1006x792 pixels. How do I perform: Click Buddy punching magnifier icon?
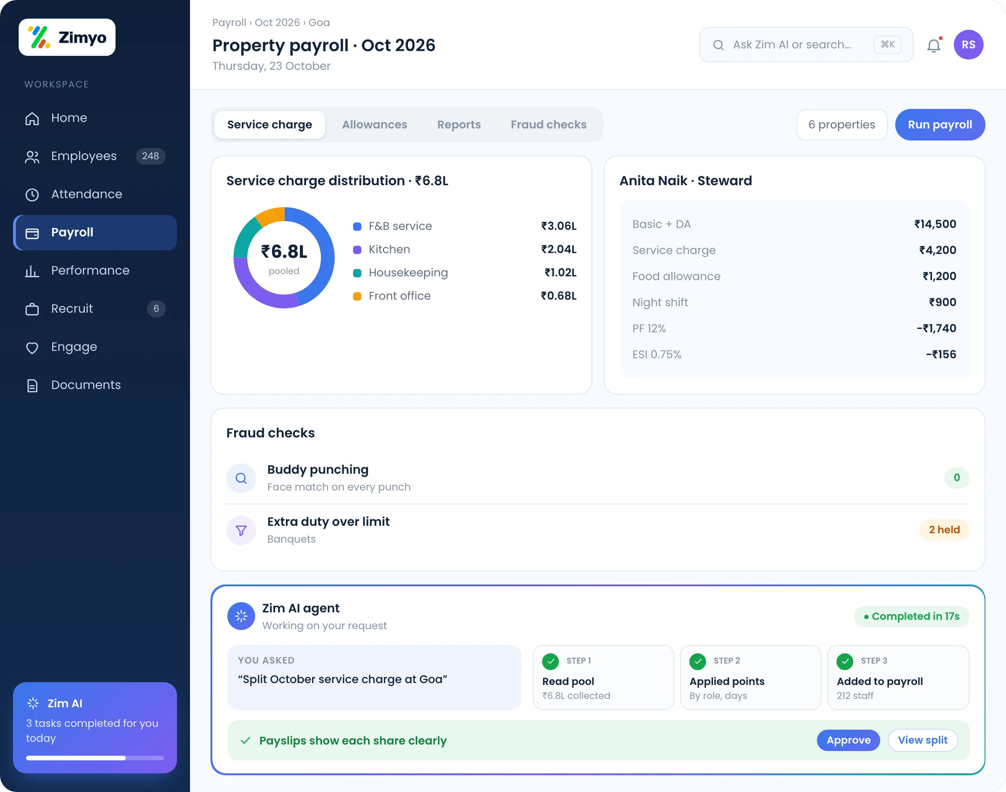coord(241,478)
